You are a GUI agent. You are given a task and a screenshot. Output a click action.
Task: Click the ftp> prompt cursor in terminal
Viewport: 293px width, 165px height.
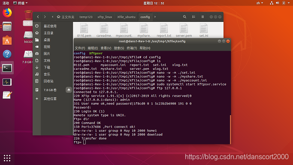click(x=85, y=142)
